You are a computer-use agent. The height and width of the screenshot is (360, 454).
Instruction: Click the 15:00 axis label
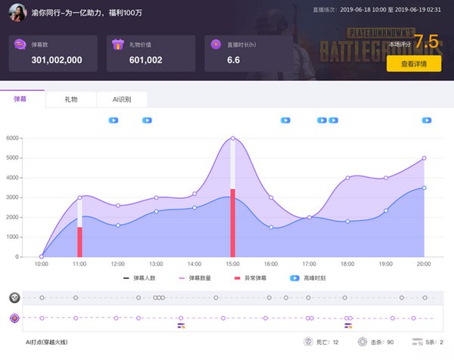232,264
